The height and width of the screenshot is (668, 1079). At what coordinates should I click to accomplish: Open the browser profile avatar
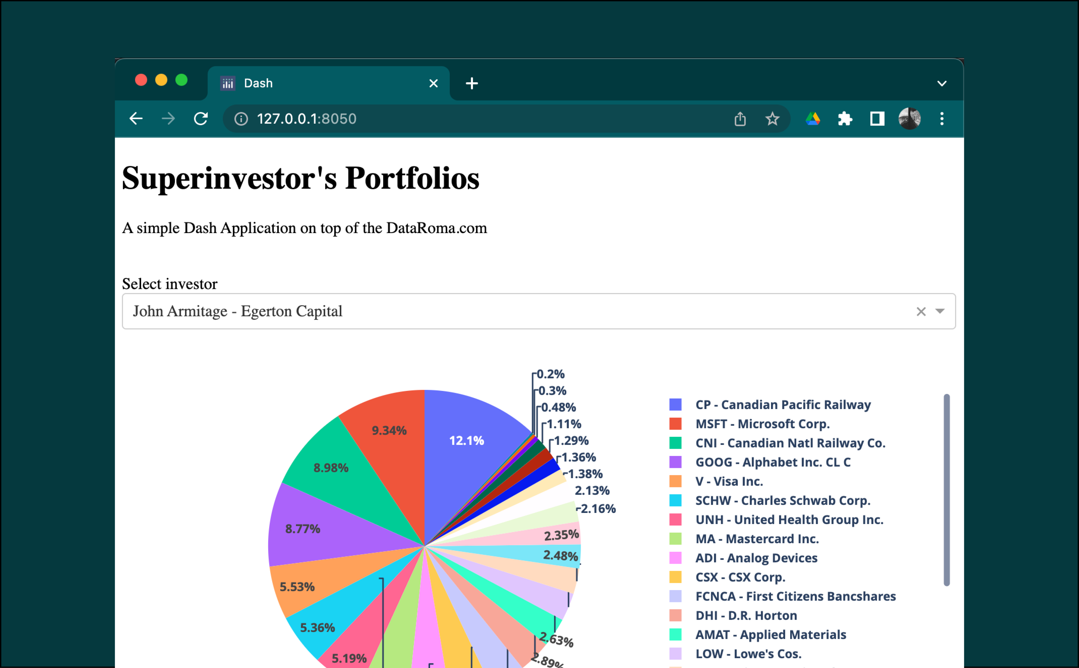[x=909, y=118]
